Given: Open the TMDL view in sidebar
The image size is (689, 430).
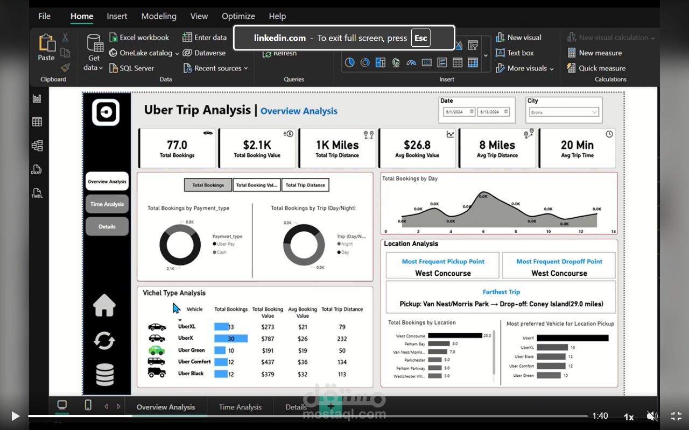Looking at the screenshot, I should coord(37,193).
